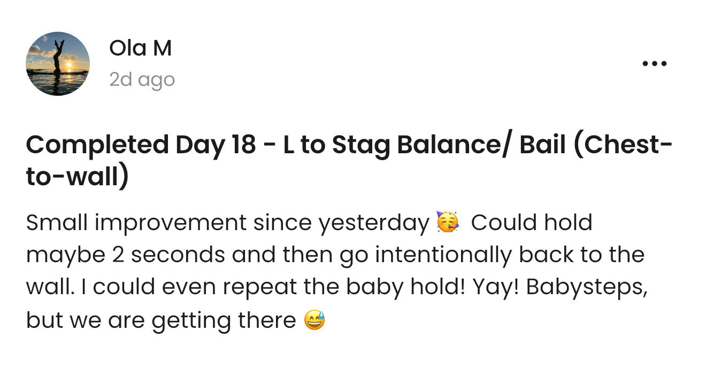The width and height of the screenshot is (706, 370).
Task: Click "but we are getting there" text
Action: (160, 320)
